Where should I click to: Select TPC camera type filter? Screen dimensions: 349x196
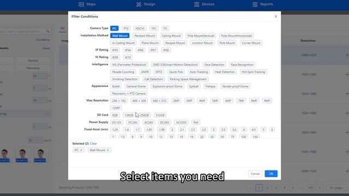point(154,28)
